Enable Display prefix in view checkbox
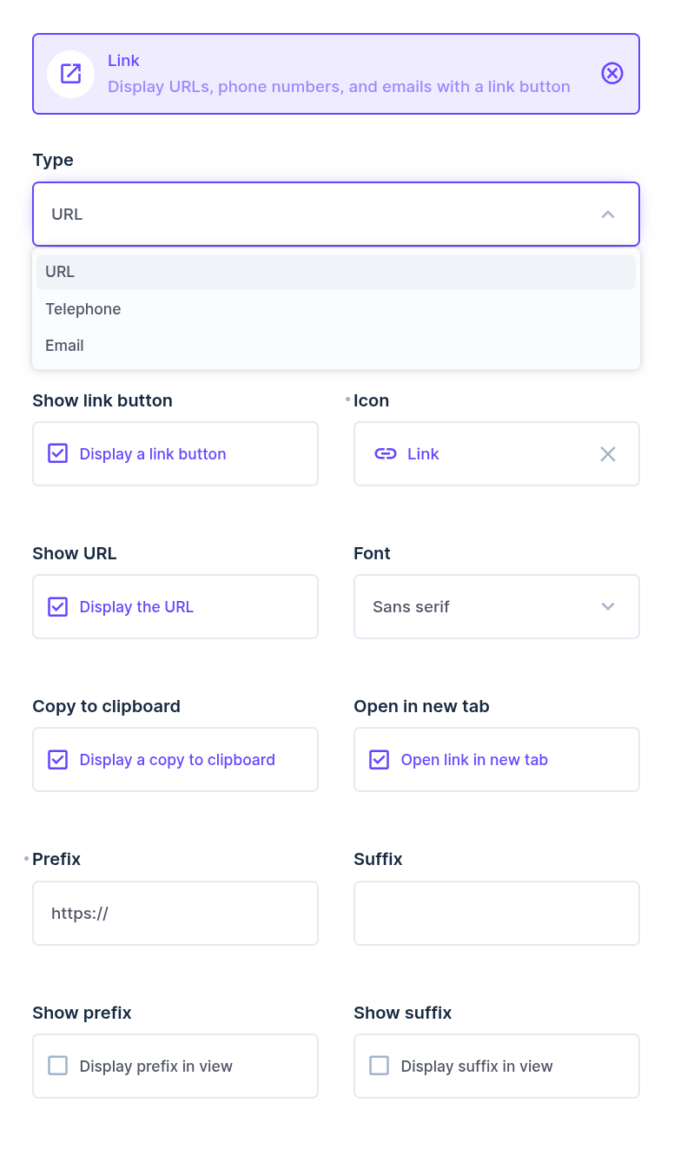Image resolution: width=674 pixels, height=1149 pixels. point(58,1066)
